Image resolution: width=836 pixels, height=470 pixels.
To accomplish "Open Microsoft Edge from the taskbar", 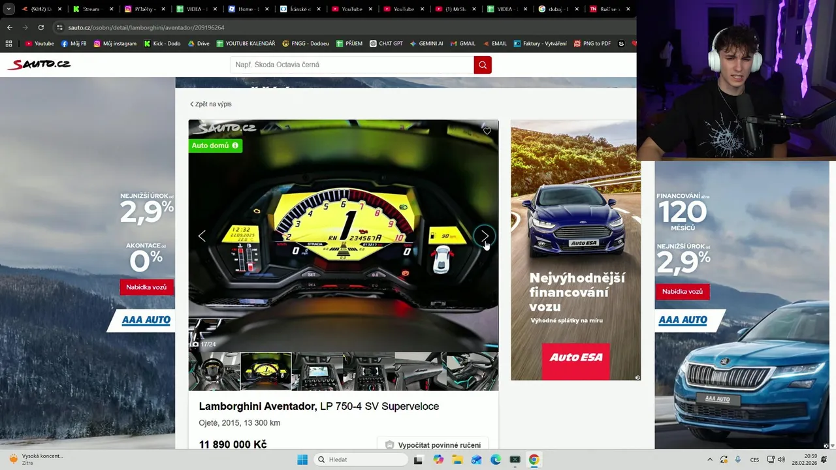I will pos(496,460).
